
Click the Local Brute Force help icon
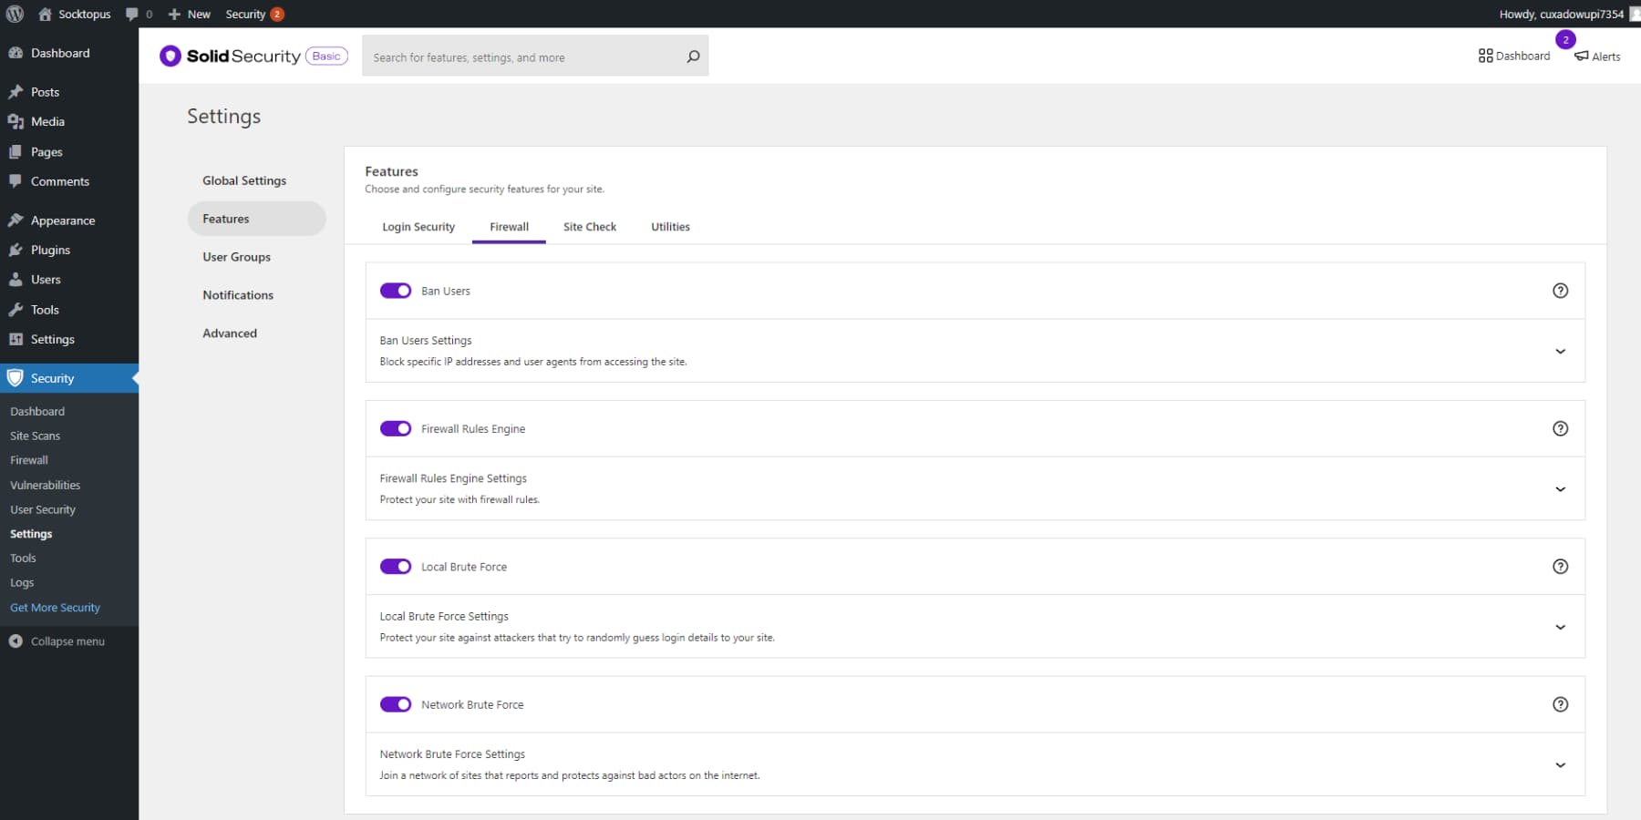pyautogui.click(x=1561, y=566)
